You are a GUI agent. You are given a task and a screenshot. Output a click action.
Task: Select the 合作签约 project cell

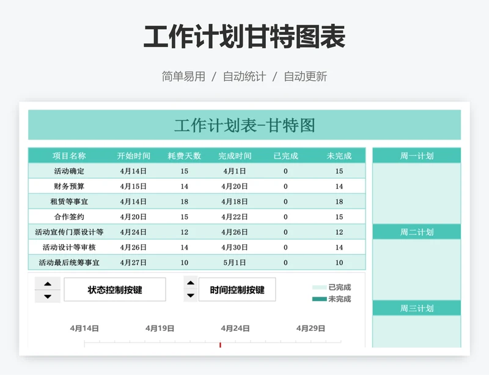(69, 217)
